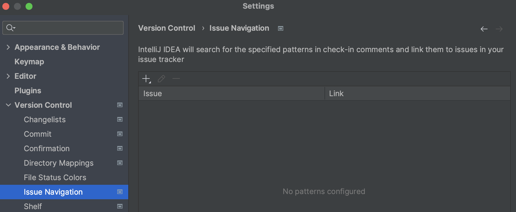Click the Version Control breadcrumb link
Viewport: 516px width, 212px height.
pyautogui.click(x=167, y=28)
